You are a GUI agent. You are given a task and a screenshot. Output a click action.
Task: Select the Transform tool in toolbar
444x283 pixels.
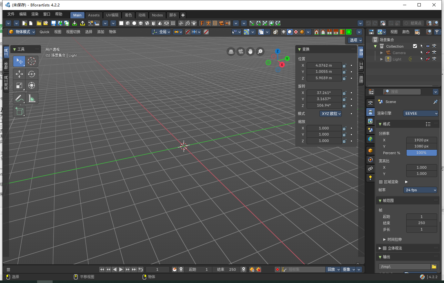point(32,85)
